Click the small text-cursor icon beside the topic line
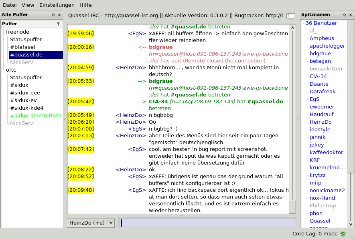355x239 pixels. (x=291, y=16)
